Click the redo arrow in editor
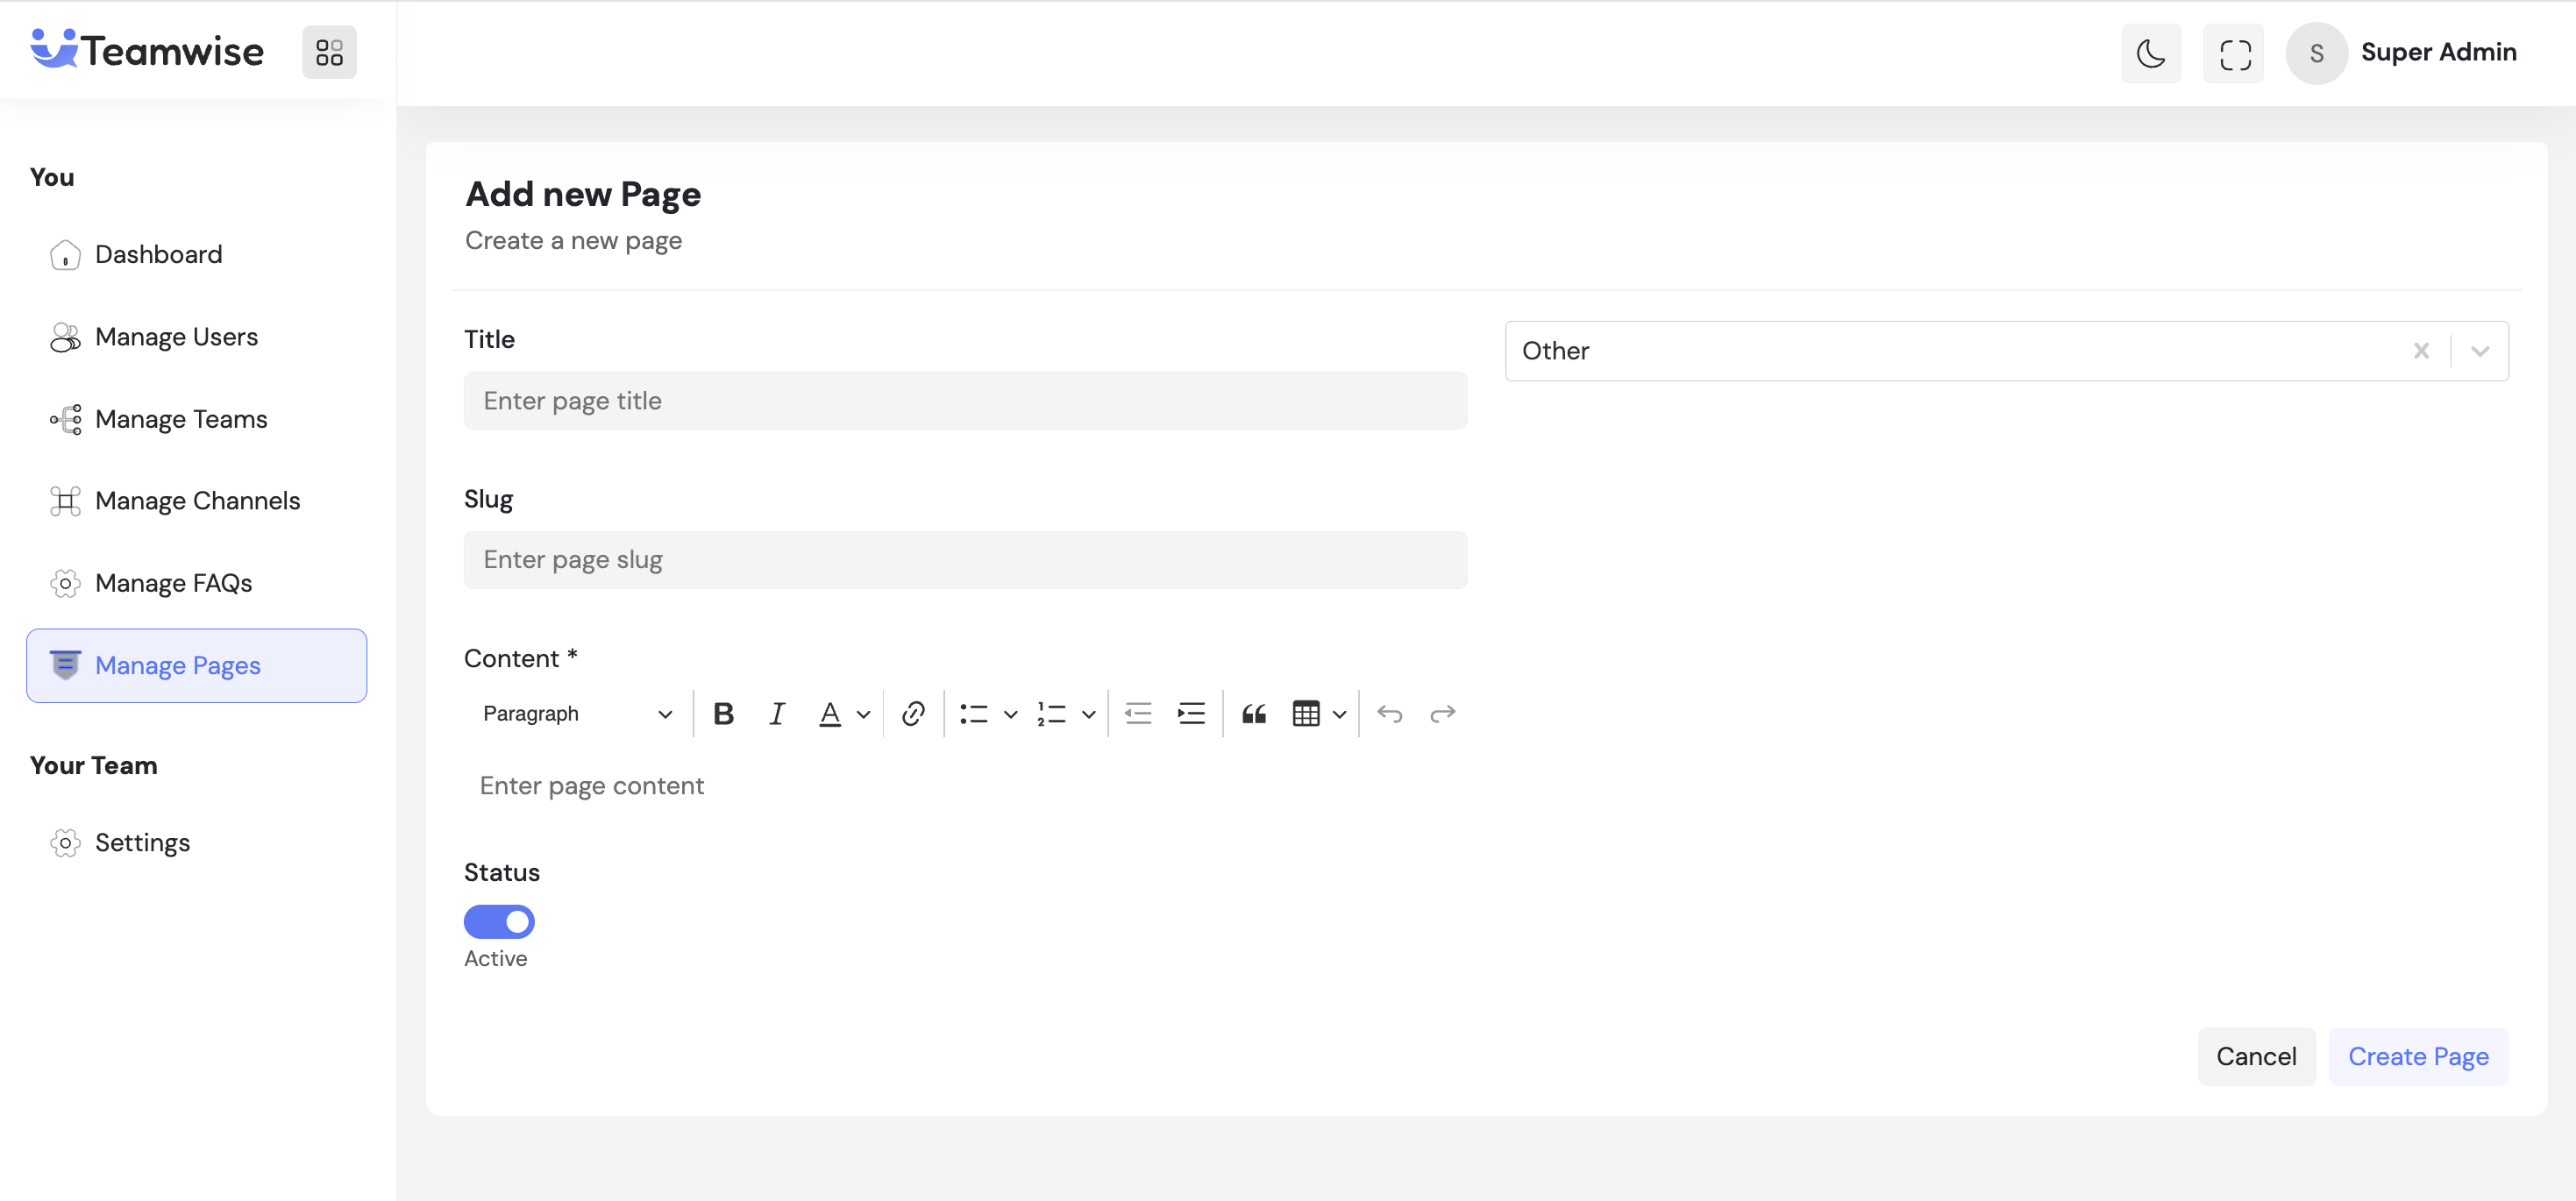 (x=1442, y=713)
